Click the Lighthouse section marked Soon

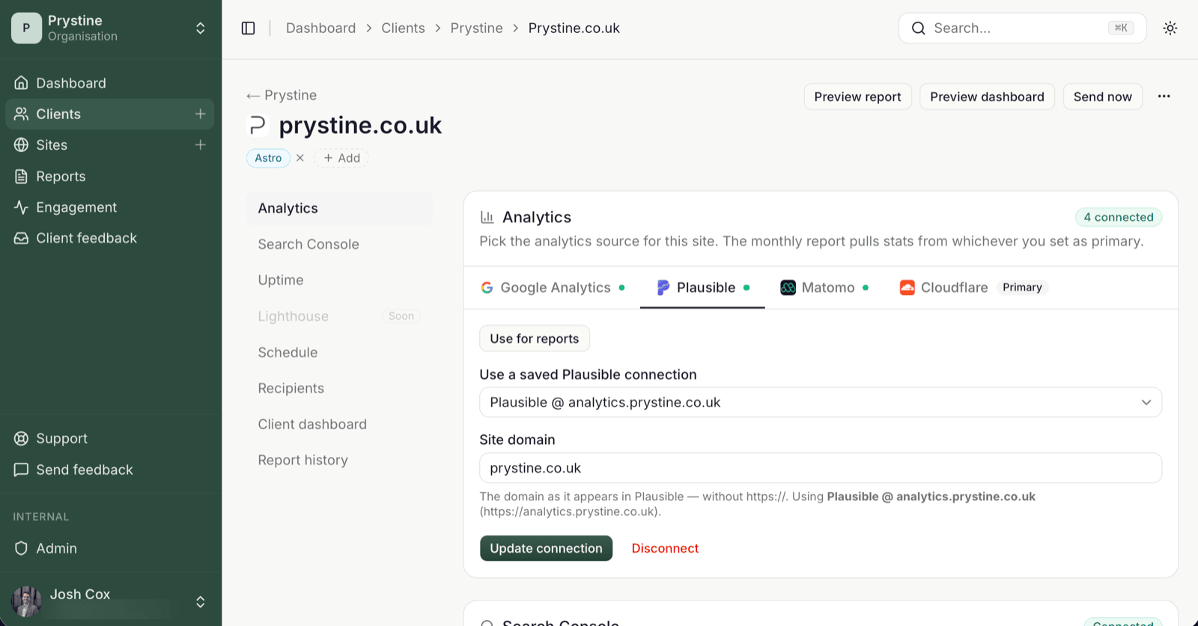pyautogui.click(x=339, y=316)
